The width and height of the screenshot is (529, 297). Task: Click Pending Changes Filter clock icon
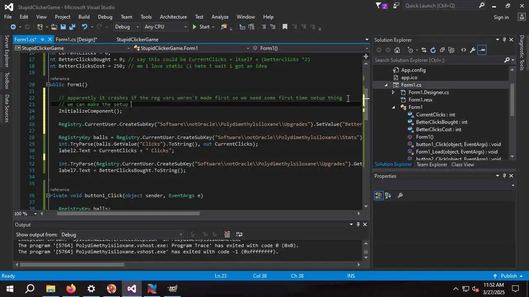pos(410,50)
